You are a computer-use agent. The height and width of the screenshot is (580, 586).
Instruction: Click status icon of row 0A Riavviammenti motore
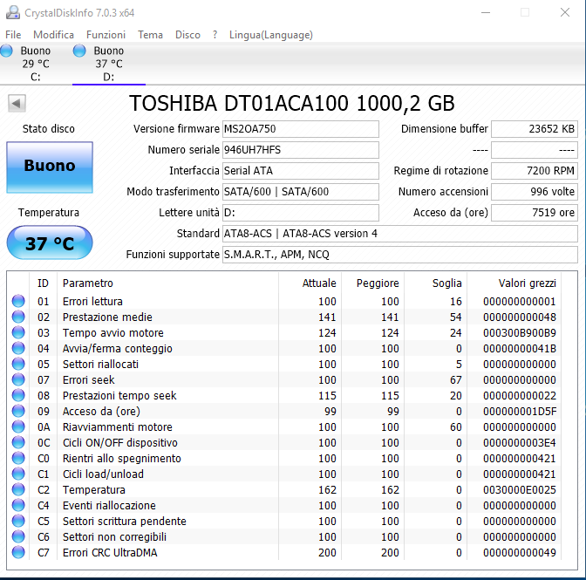18,426
